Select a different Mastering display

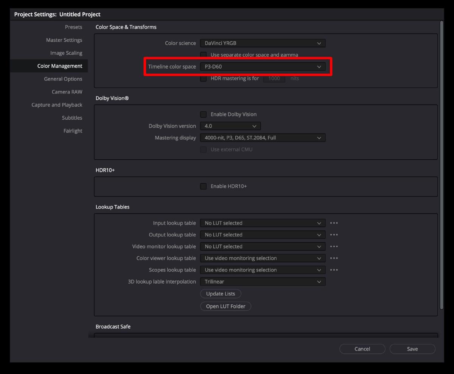pos(263,137)
